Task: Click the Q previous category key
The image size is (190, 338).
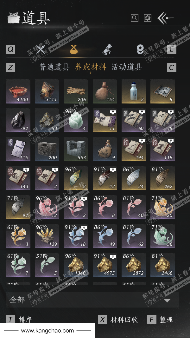Action: pos(10,50)
